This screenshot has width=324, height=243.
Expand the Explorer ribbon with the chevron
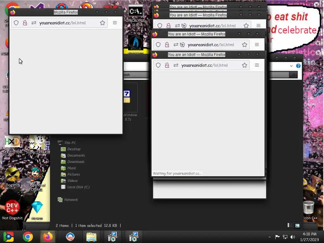[x=291, y=66]
